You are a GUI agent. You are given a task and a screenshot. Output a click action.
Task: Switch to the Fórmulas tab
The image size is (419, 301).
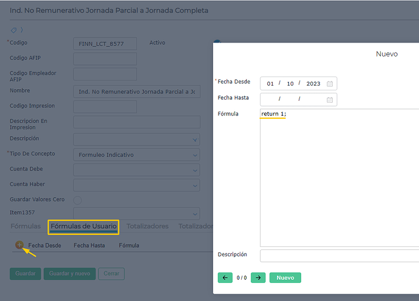pyautogui.click(x=26, y=226)
